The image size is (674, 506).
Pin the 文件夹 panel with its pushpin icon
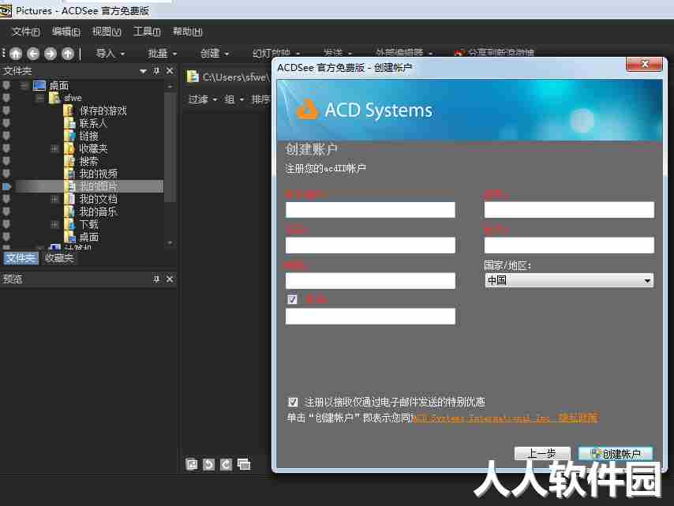[x=156, y=70]
